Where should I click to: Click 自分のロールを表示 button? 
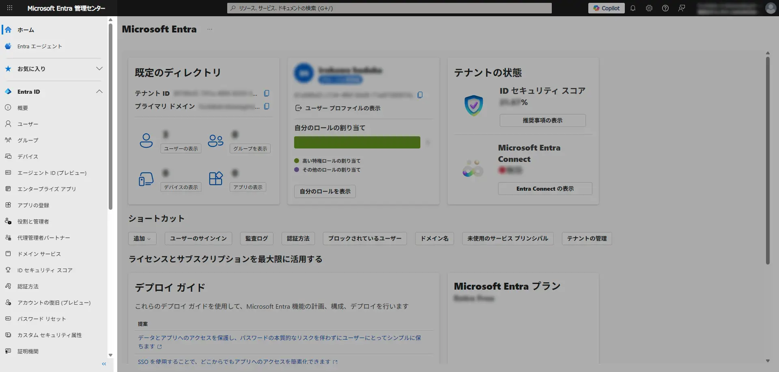(325, 191)
